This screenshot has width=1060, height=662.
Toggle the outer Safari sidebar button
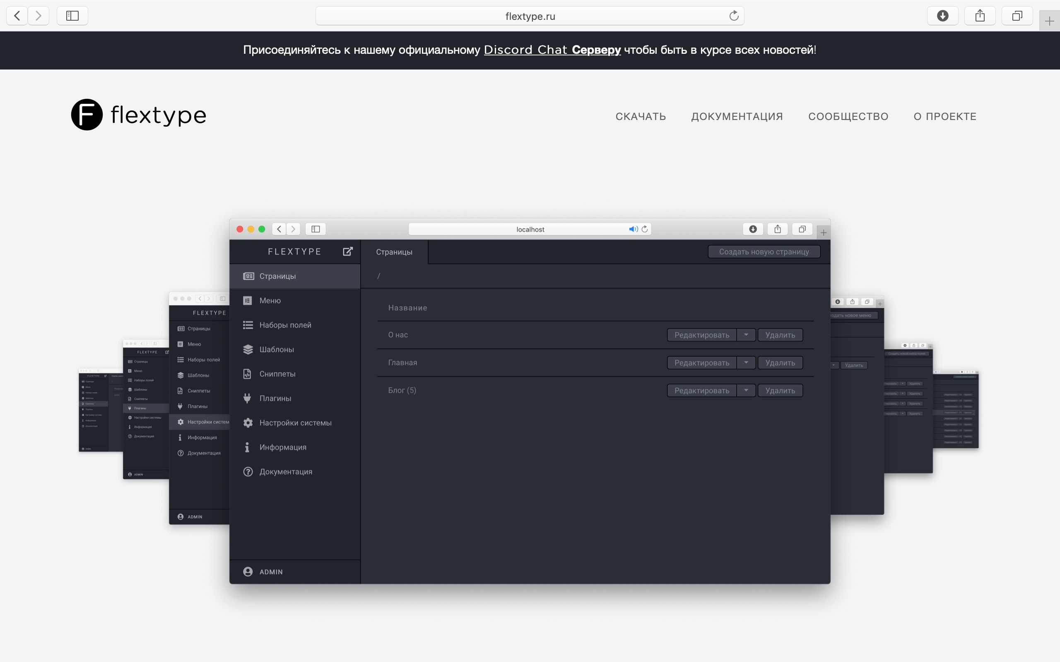(x=72, y=16)
